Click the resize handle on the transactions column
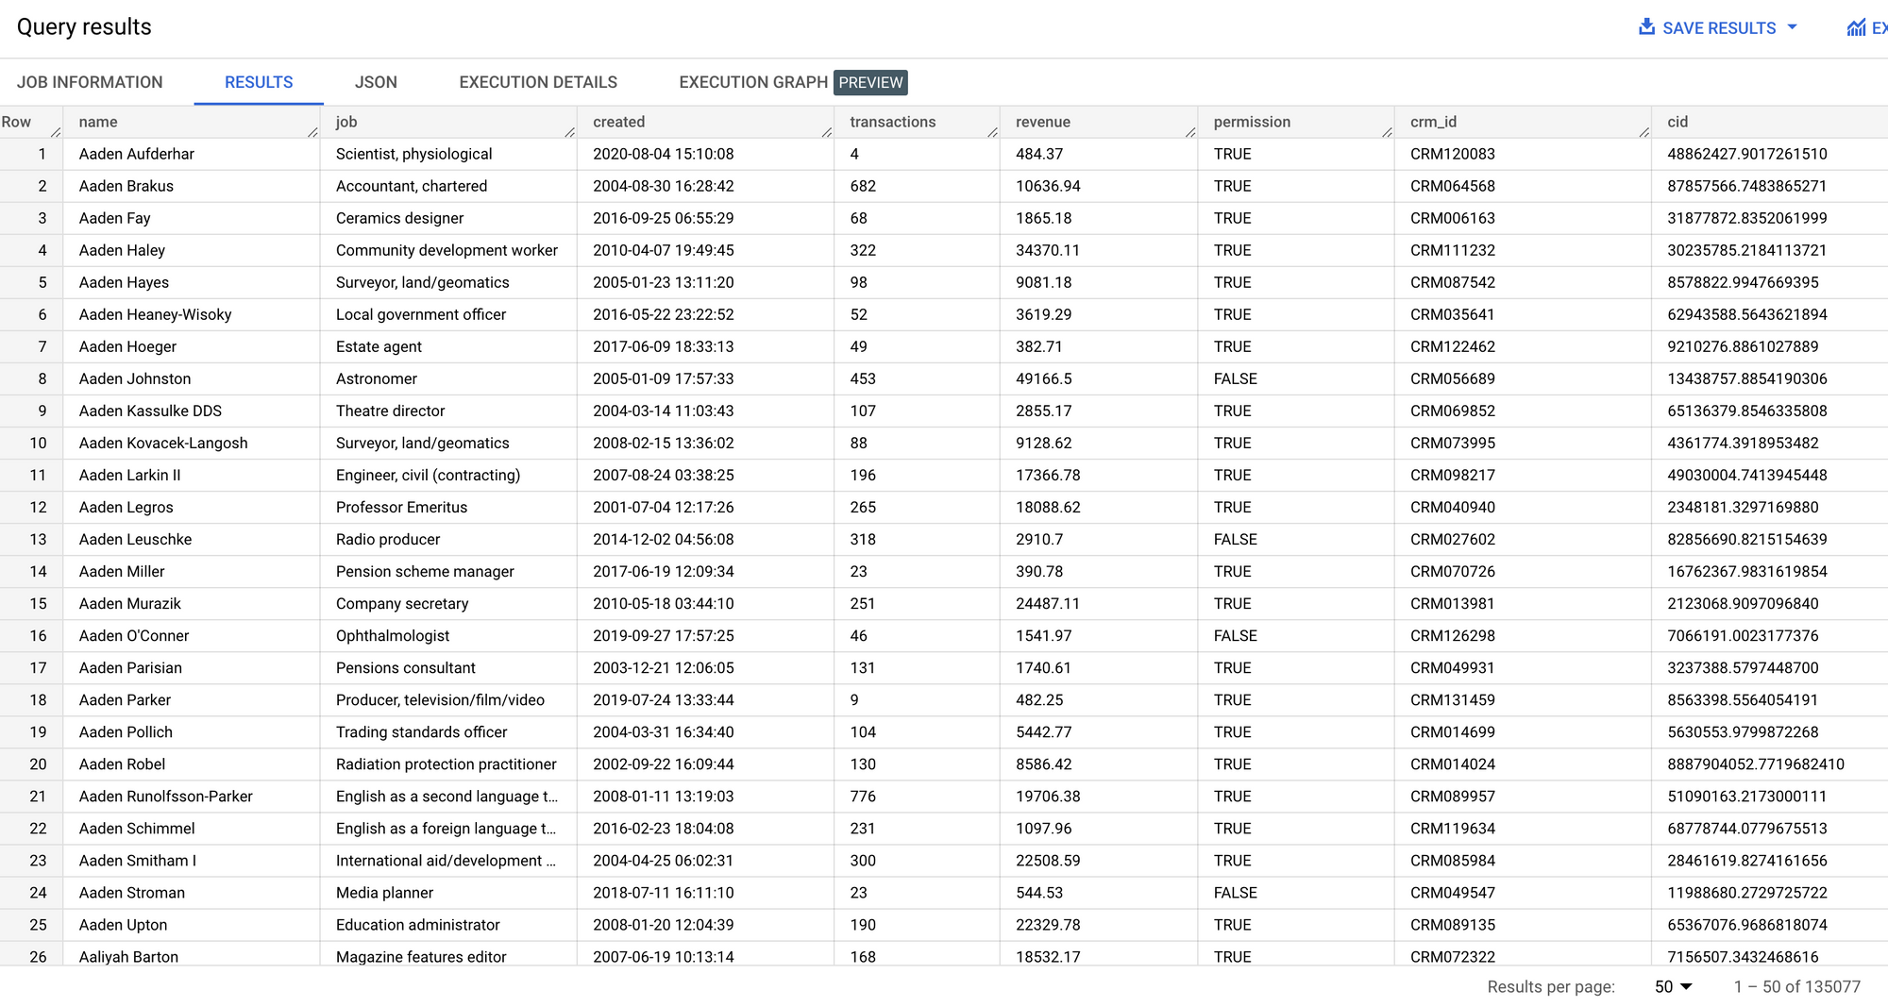Viewport: 1888px width, 1007px height. click(992, 133)
